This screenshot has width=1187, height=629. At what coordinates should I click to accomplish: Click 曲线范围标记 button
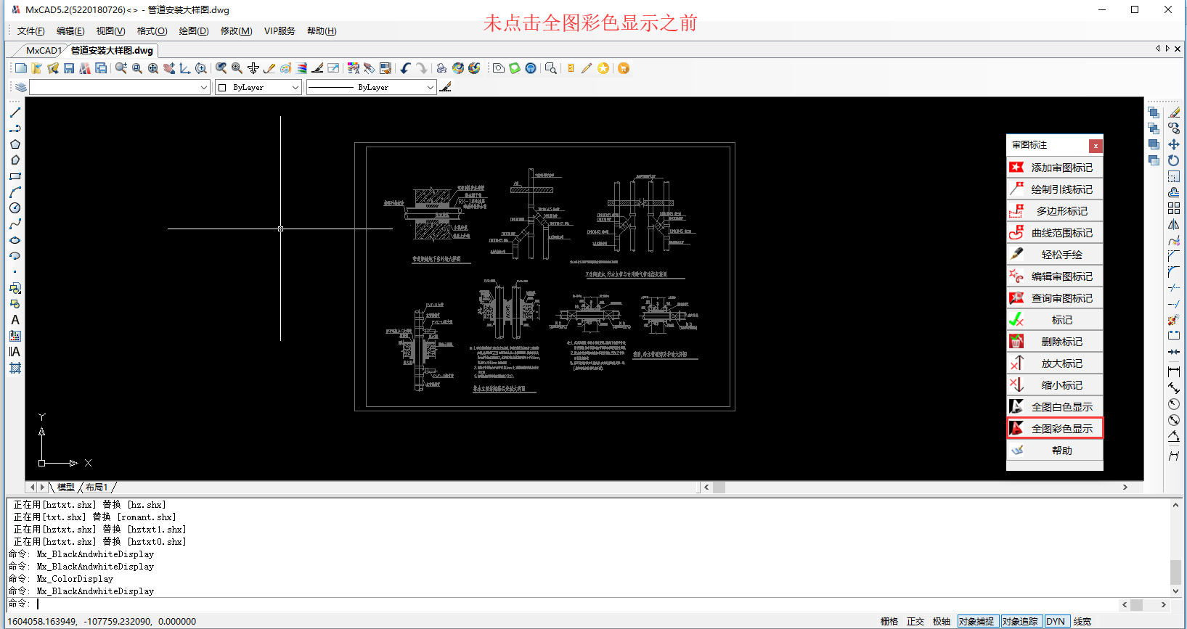(1055, 233)
